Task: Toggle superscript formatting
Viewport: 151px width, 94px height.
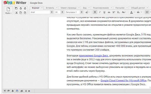Action: click(x=114, y=12)
